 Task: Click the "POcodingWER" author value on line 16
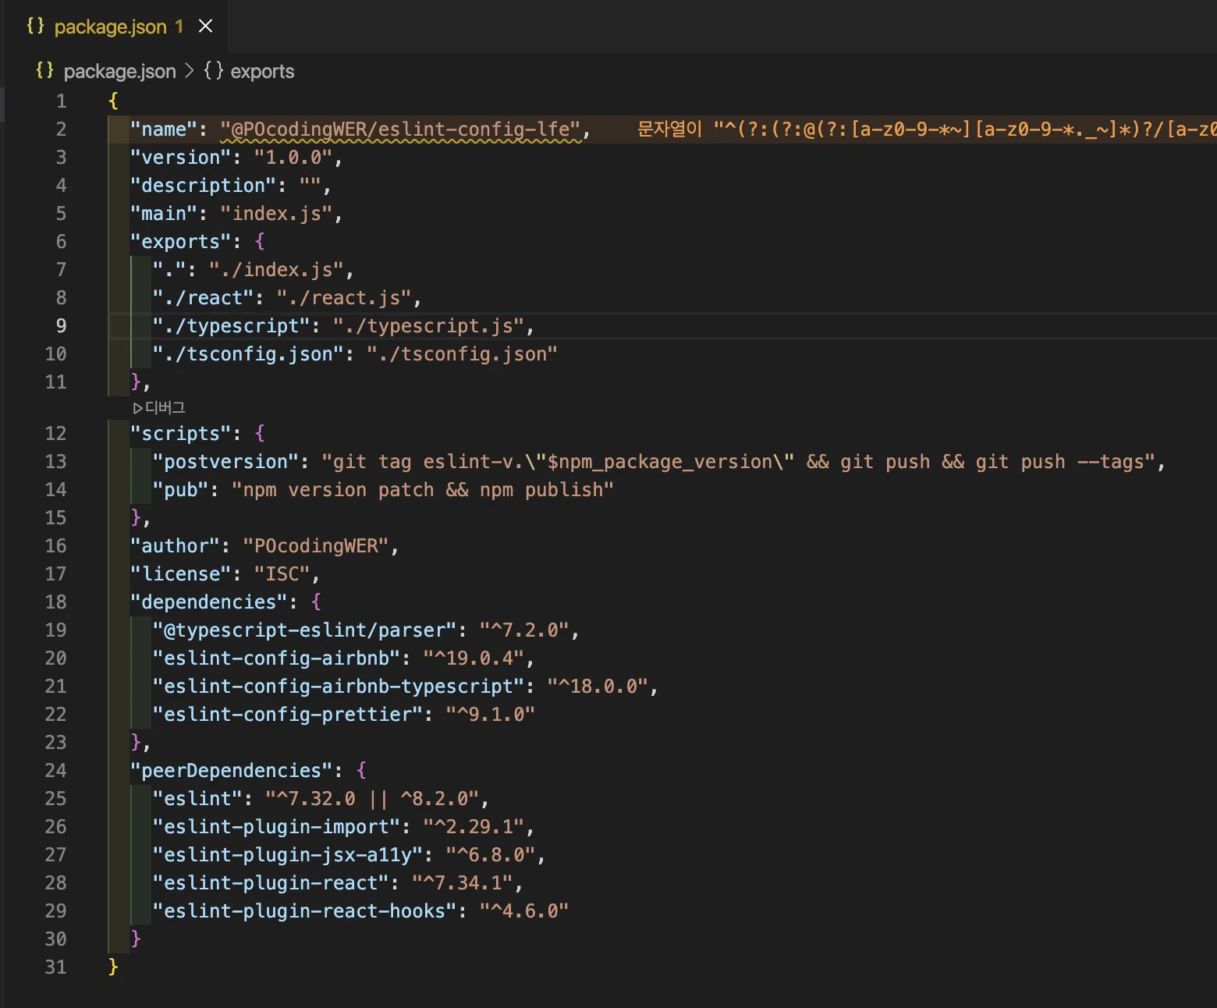317,545
